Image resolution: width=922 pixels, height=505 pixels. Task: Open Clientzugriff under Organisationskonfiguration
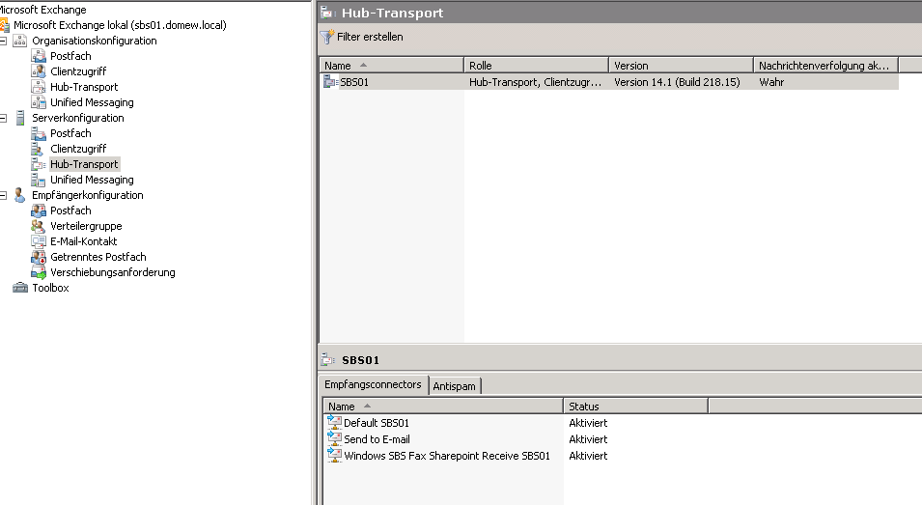click(78, 71)
